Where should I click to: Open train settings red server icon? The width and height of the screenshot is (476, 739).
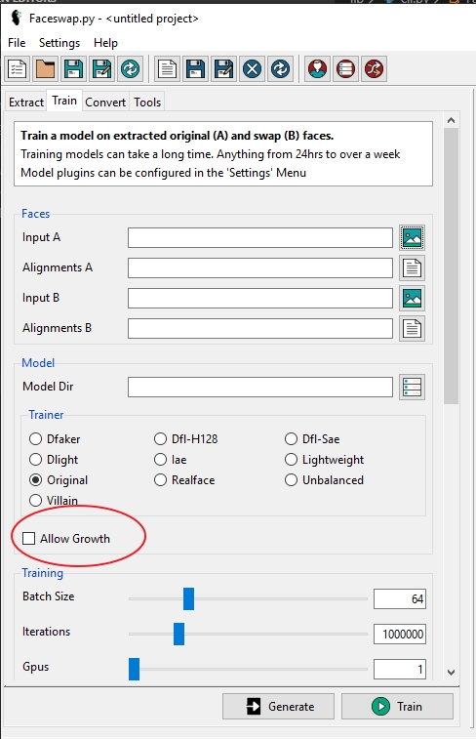345,69
